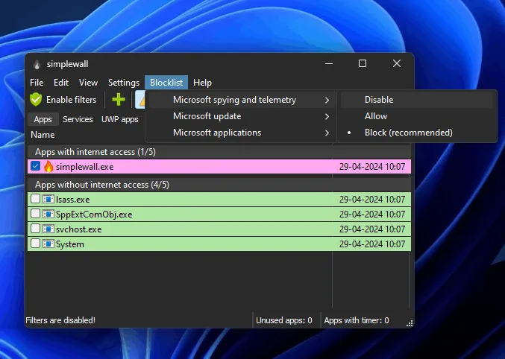The image size is (505, 359).
Task: Click the simplewall title bar logo
Action: 37,64
